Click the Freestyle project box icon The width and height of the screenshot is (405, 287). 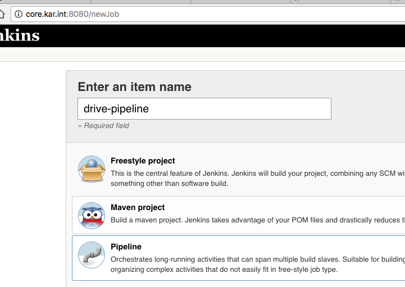point(92,169)
